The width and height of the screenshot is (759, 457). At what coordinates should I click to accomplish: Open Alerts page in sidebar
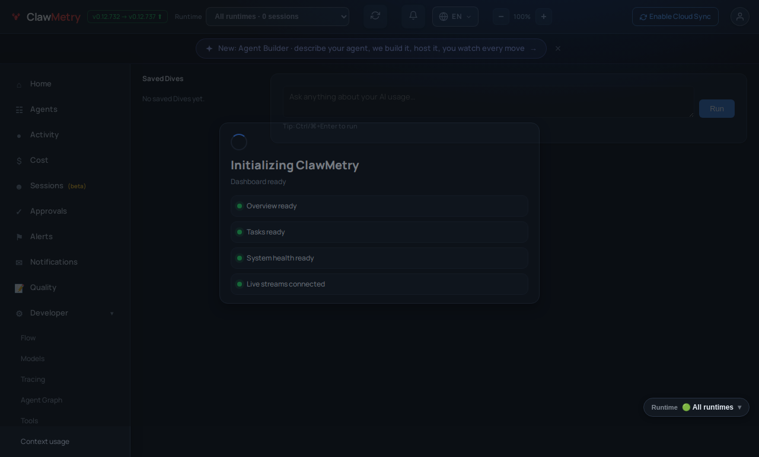pos(65,237)
